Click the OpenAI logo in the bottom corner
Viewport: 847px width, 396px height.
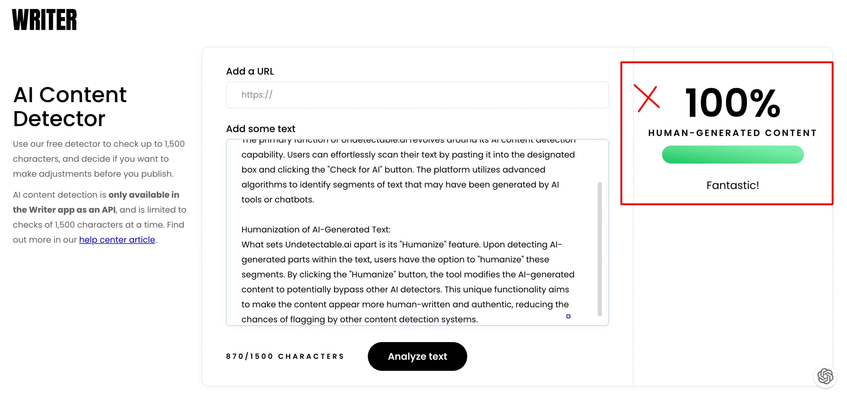pyautogui.click(x=825, y=376)
